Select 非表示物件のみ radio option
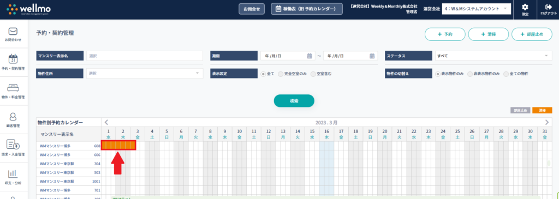This screenshot has height=199, width=559. (471, 74)
